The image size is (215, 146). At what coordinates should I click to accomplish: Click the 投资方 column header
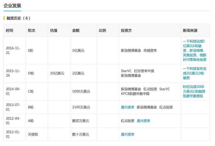tap(126, 30)
